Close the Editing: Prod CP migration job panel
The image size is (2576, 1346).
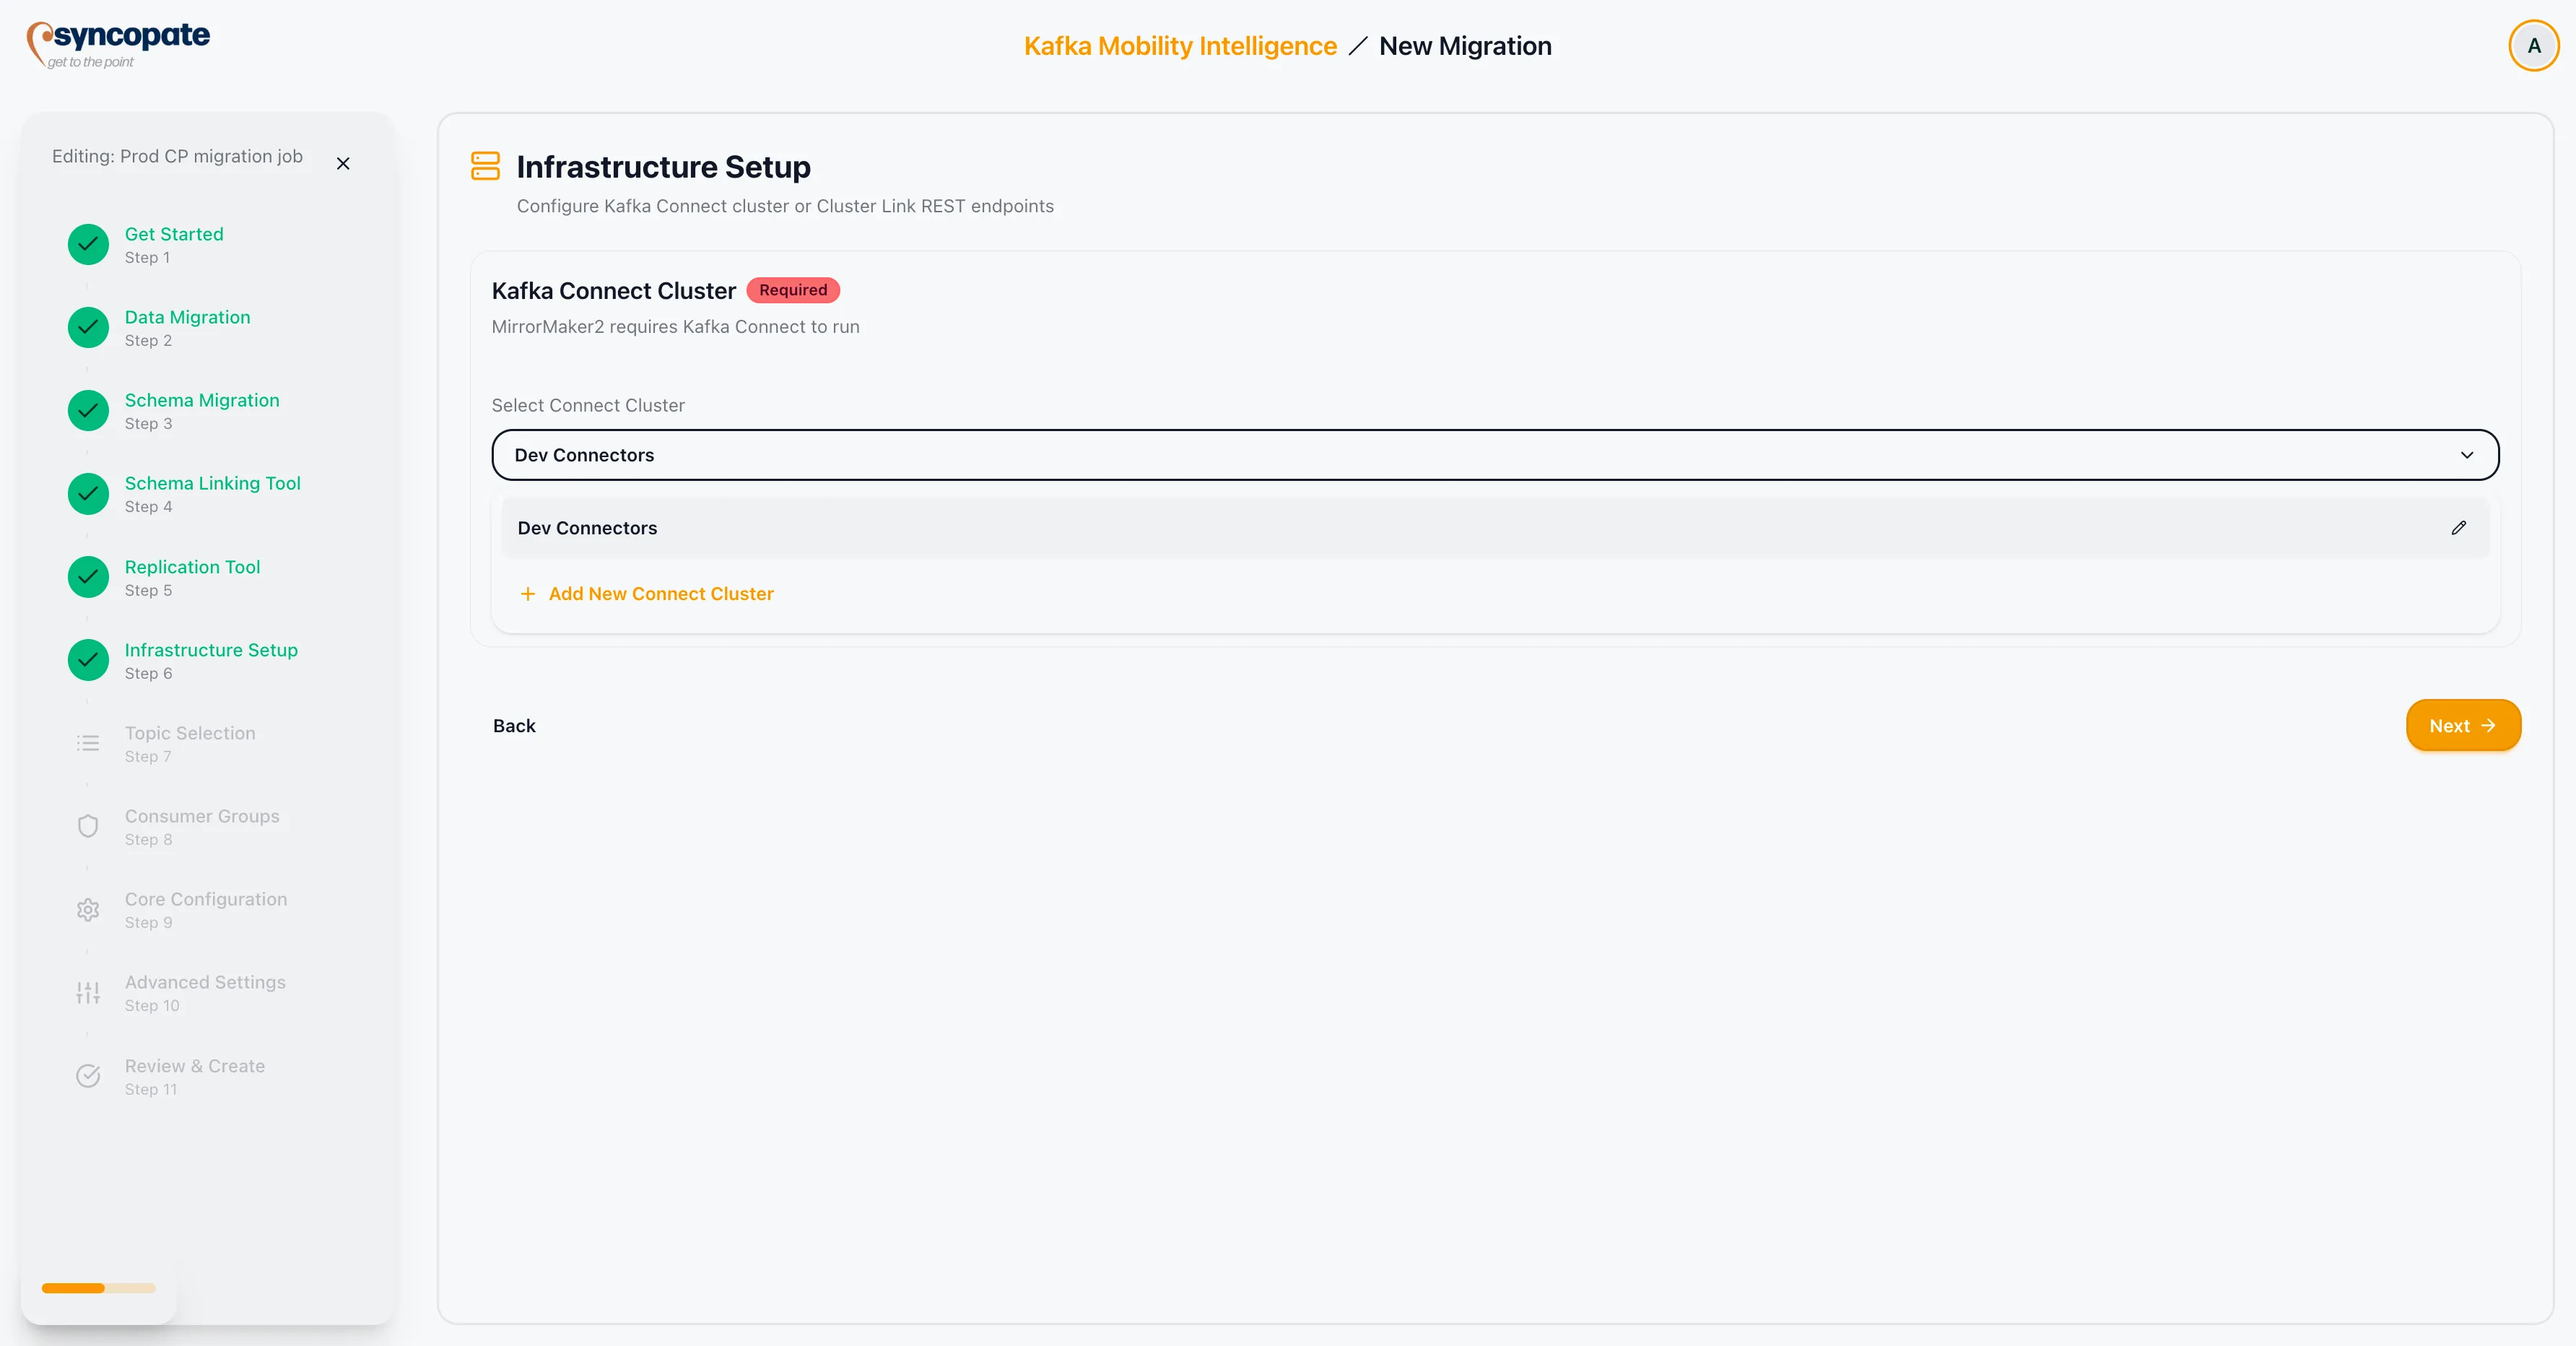(x=343, y=163)
